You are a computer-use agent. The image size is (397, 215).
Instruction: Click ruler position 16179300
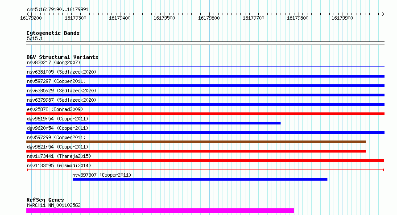75,18
